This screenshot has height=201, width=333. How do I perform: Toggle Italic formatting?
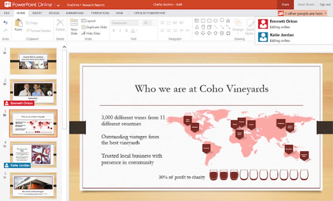click(x=120, y=30)
